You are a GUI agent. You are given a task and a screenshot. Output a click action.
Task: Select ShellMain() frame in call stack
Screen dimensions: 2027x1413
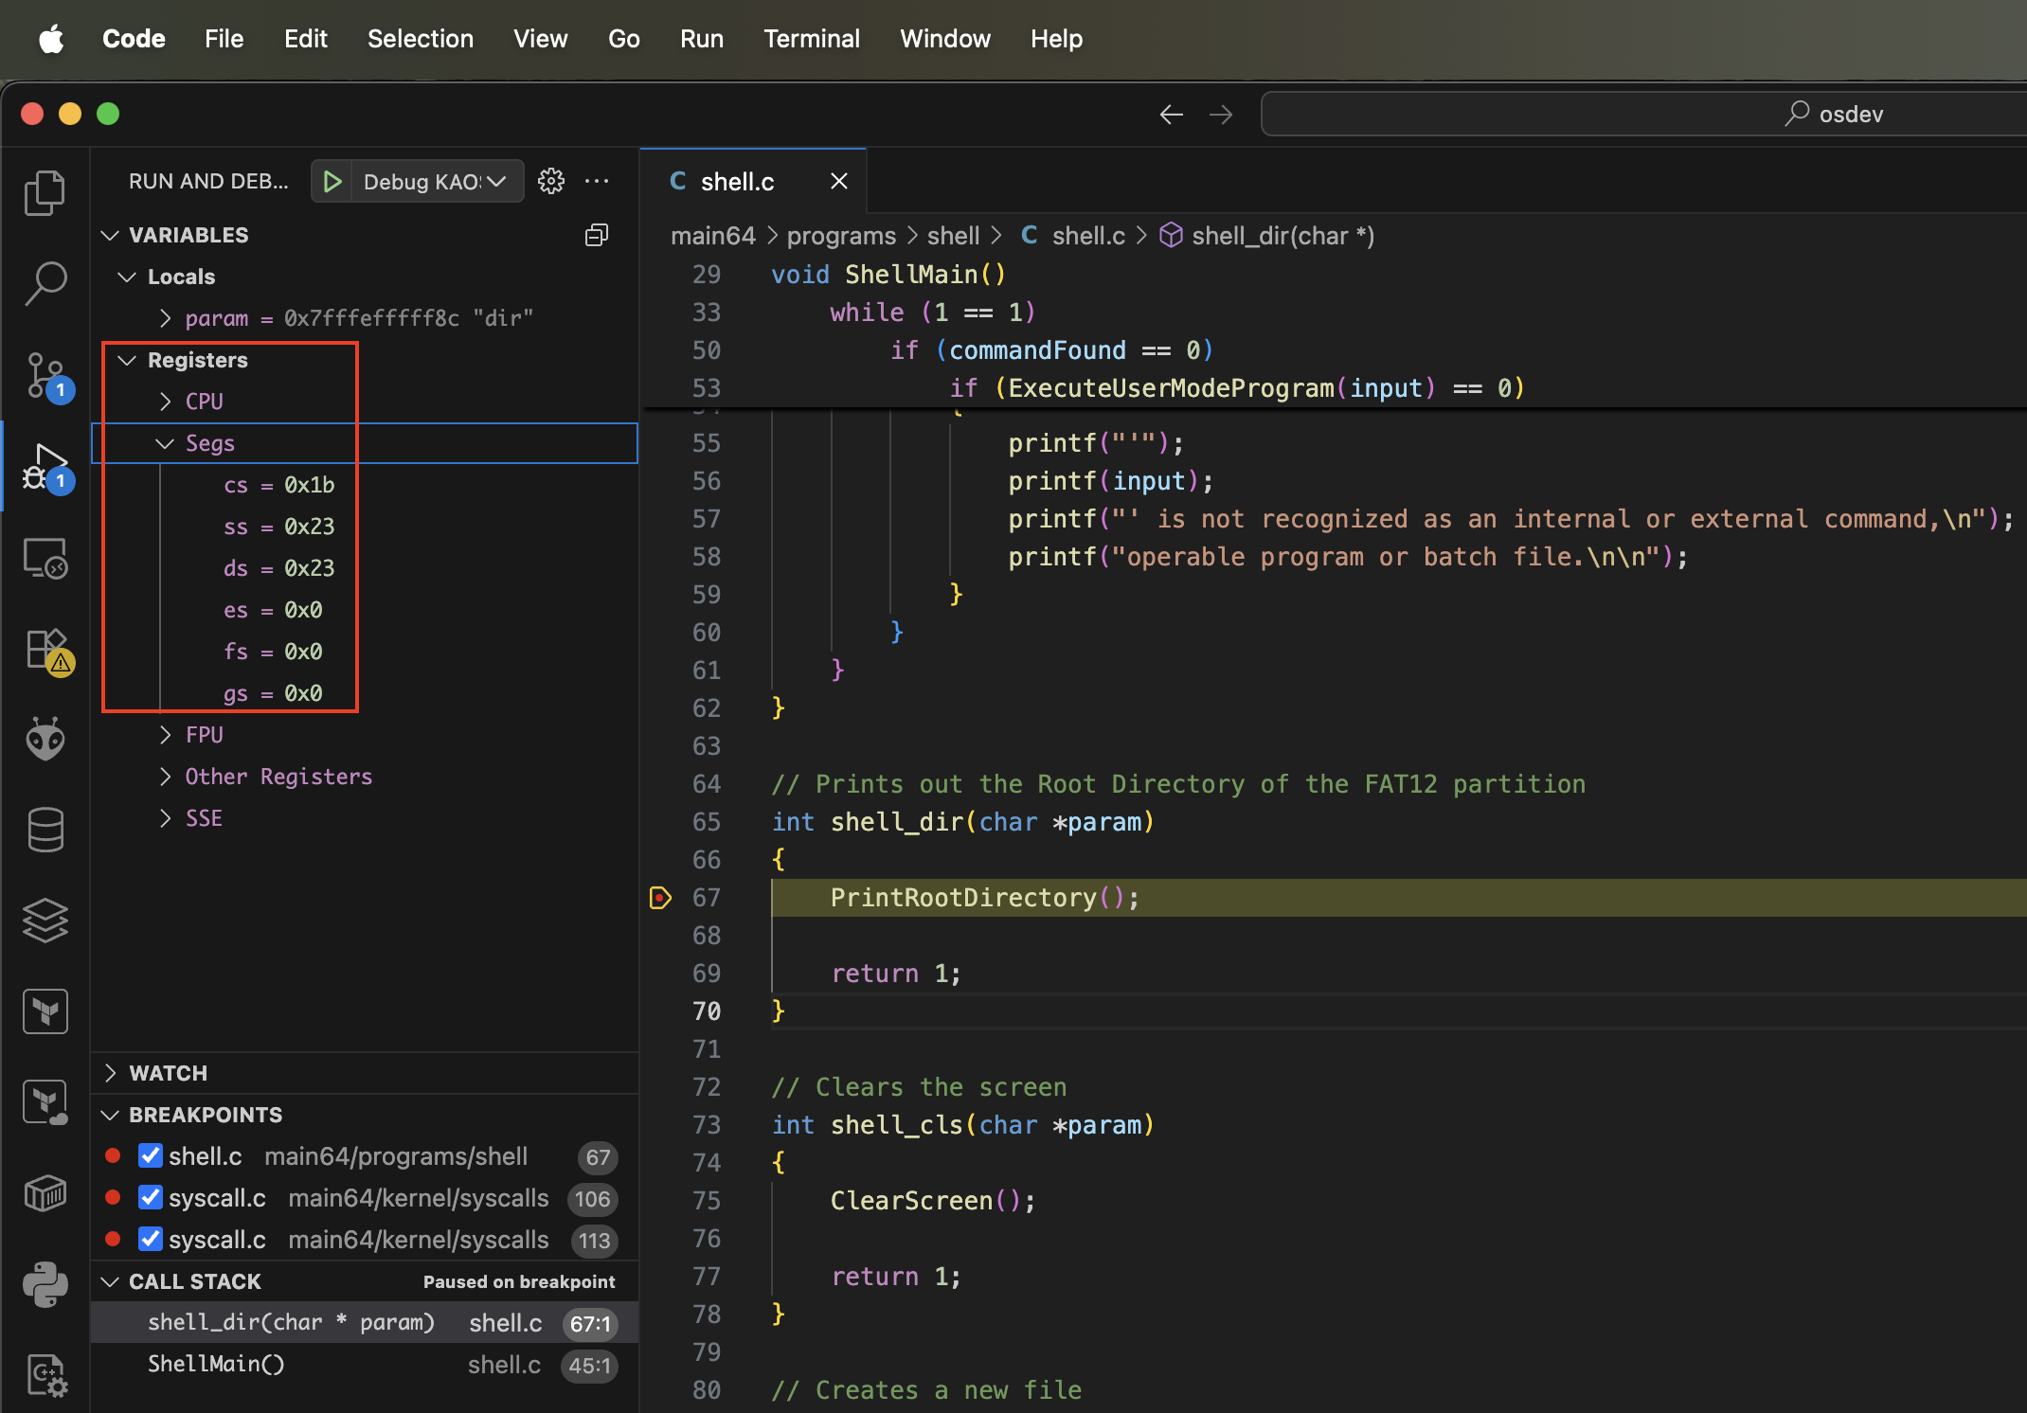click(x=365, y=1365)
